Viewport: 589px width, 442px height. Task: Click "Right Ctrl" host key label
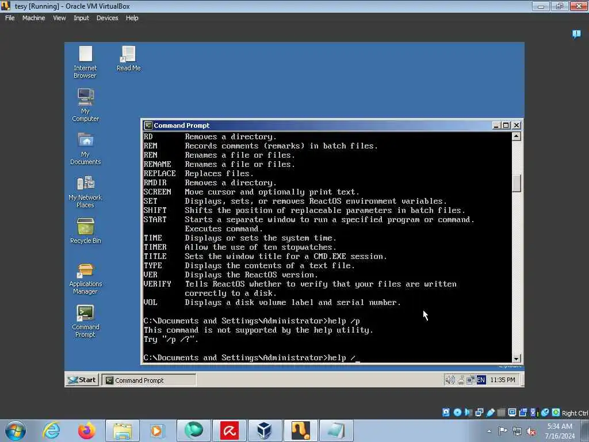575,413
